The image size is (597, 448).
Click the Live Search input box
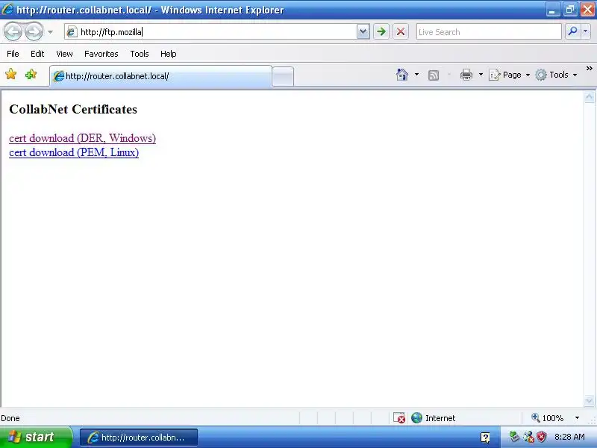click(489, 32)
